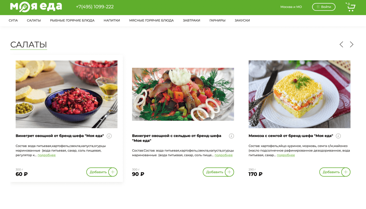Change the Москва и МО region

point(291,7)
